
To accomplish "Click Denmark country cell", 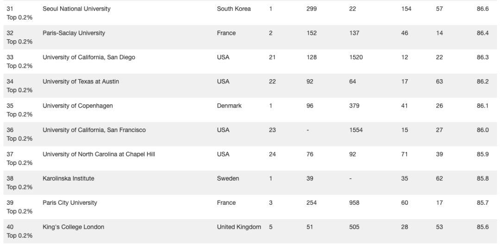I will [x=229, y=106].
